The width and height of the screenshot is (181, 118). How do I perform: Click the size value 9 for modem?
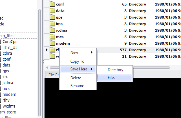coord(125,43)
